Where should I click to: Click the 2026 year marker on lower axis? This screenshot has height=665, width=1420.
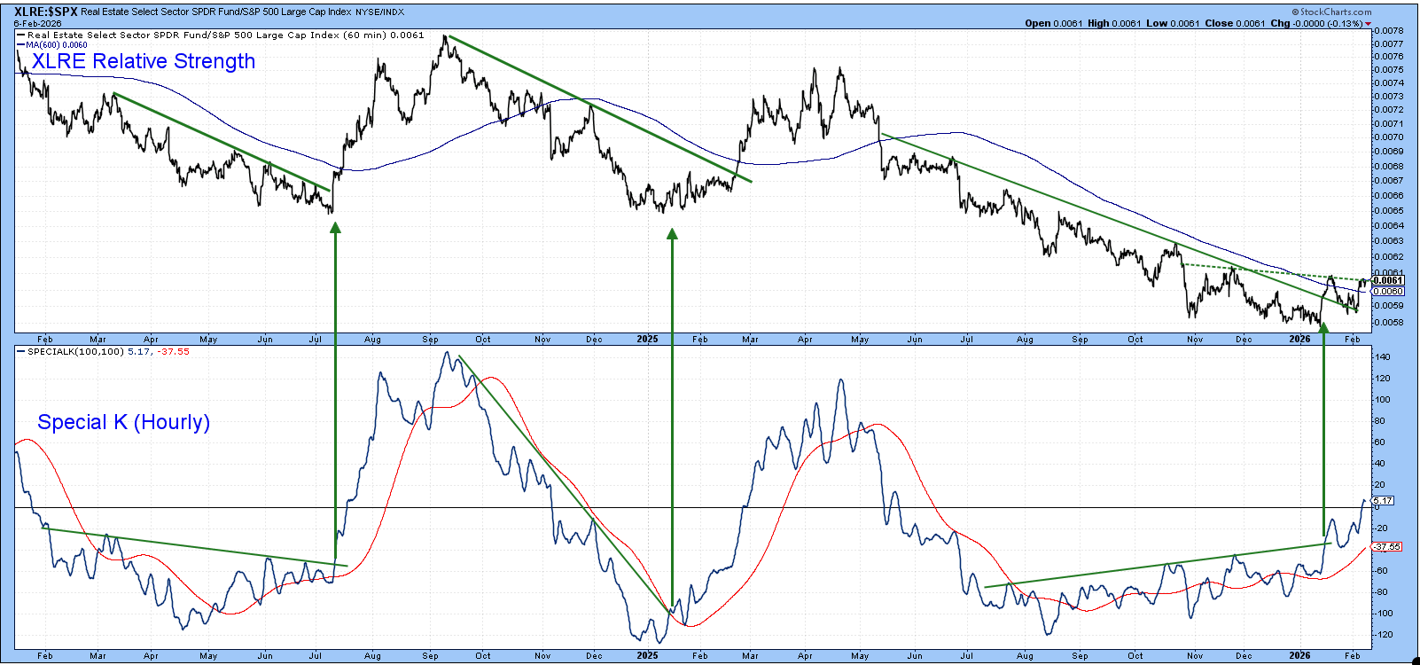[1299, 656]
